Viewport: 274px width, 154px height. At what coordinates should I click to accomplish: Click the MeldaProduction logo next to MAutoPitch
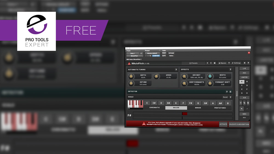(129, 63)
